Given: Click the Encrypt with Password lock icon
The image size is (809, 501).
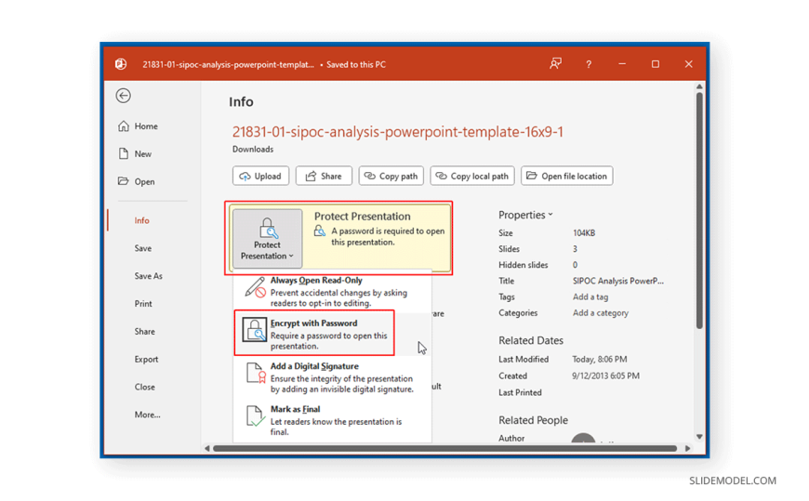Looking at the screenshot, I should [x=254, y=331].
